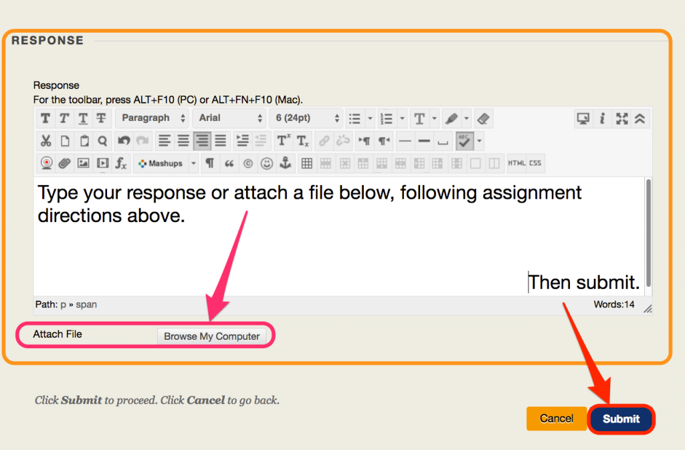
Task: Paste from clipboard icon
Action: click(84, 141)
